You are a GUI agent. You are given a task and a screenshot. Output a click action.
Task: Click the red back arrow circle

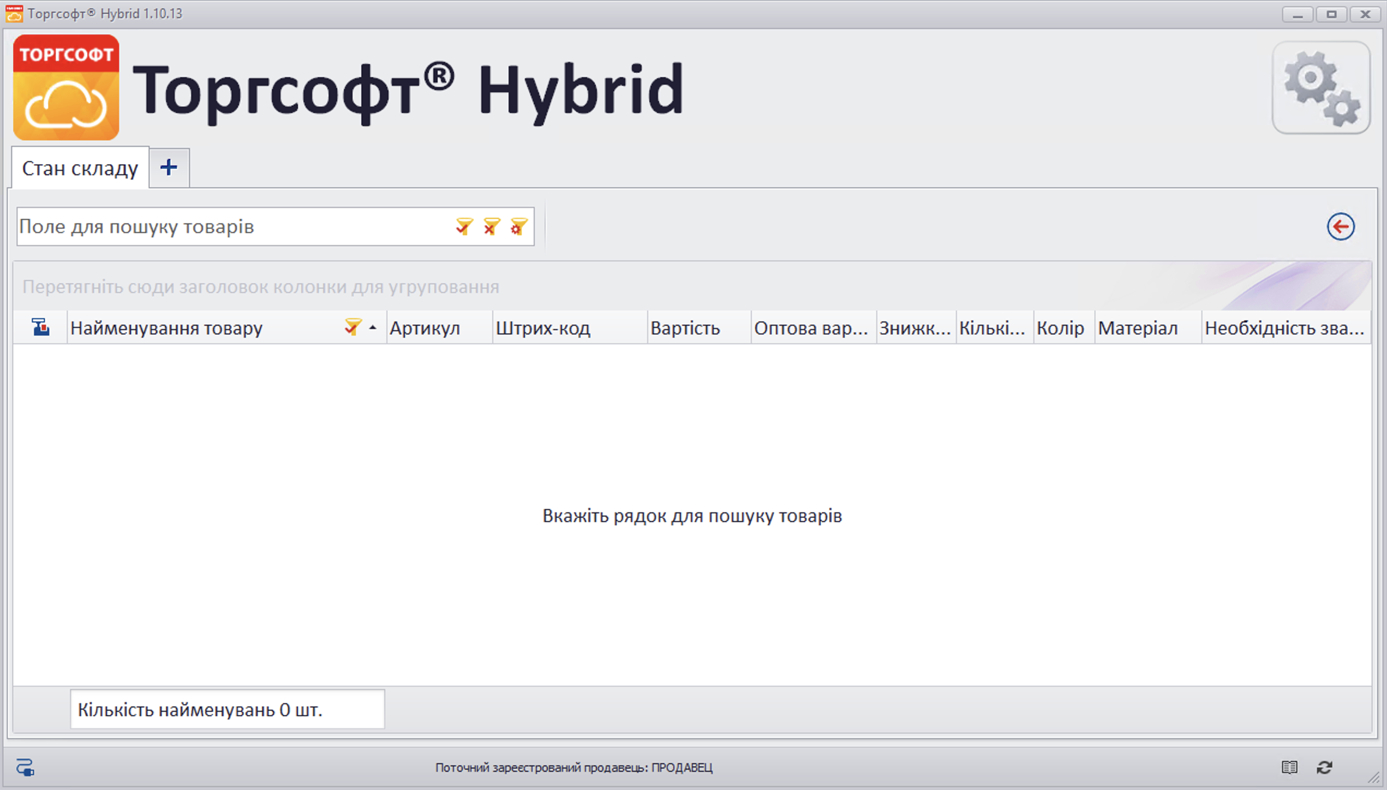(1340, 226)
